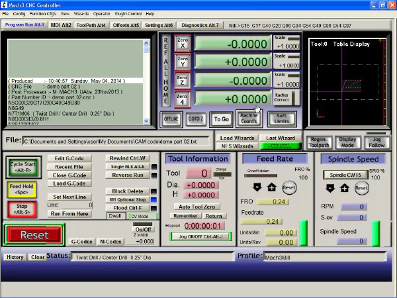Toggle Soft Limits

pyautogui.click(x=282, y=119)
